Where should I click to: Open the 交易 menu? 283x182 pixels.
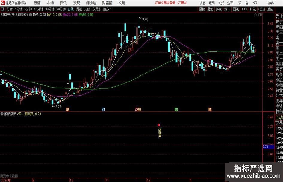point(122,3)
